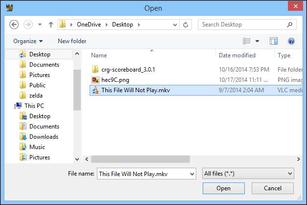Viewport: 307px width, 205px height.
Task: Select Pictures under This PC
Action: point(35,157)
